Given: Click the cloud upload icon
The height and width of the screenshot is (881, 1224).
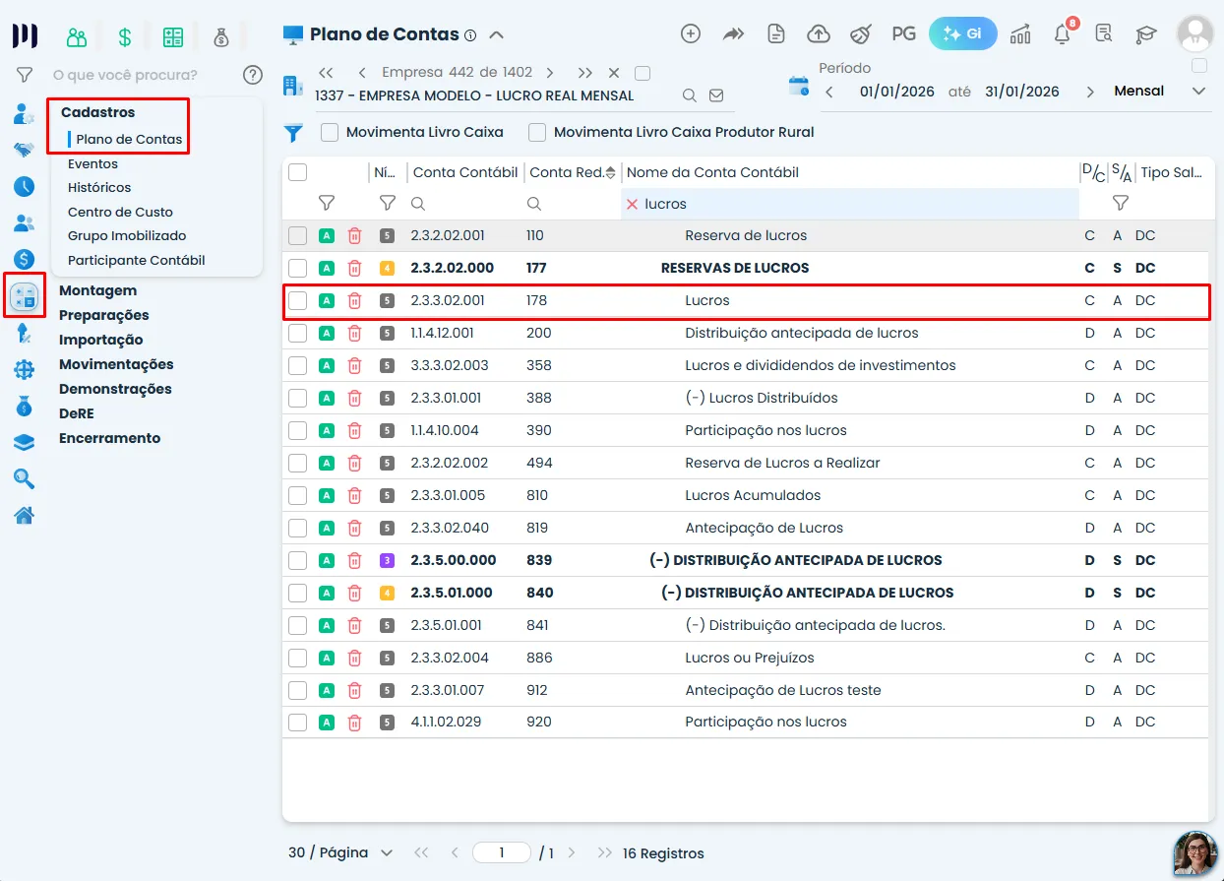Looking at the screenshot, I should click(x=819, y=33).
